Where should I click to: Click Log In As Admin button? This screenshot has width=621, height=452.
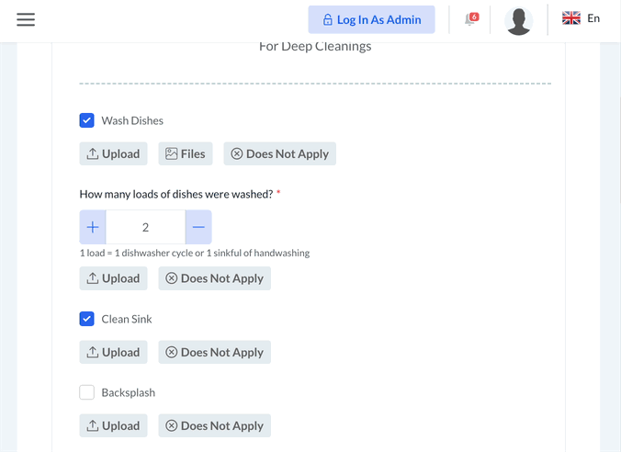coord(371,20)
